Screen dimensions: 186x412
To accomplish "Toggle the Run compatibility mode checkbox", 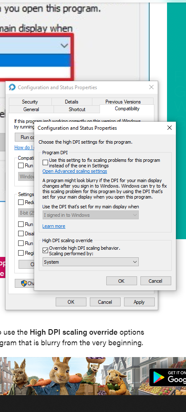I will [x=21, y=166].
